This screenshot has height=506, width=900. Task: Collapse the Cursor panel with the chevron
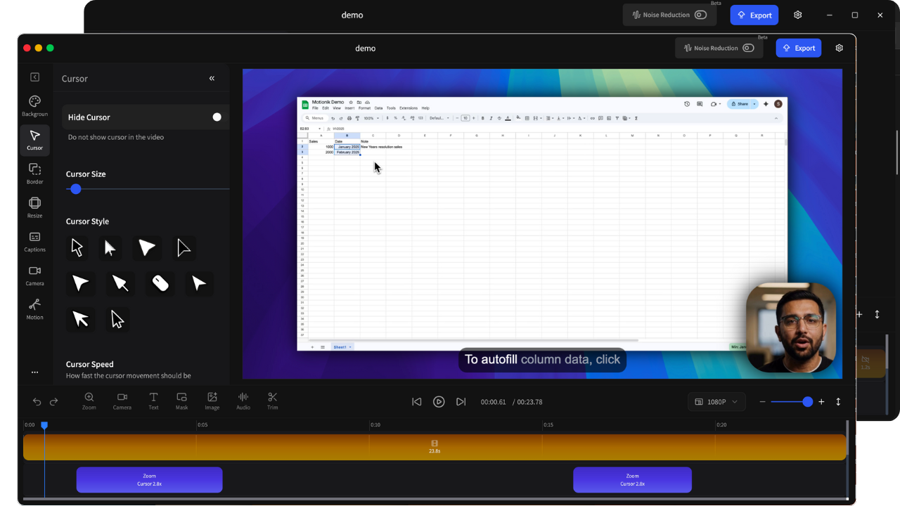pos(212,78)
